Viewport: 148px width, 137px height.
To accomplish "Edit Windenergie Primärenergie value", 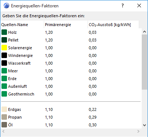I will [x=49, y=55].
